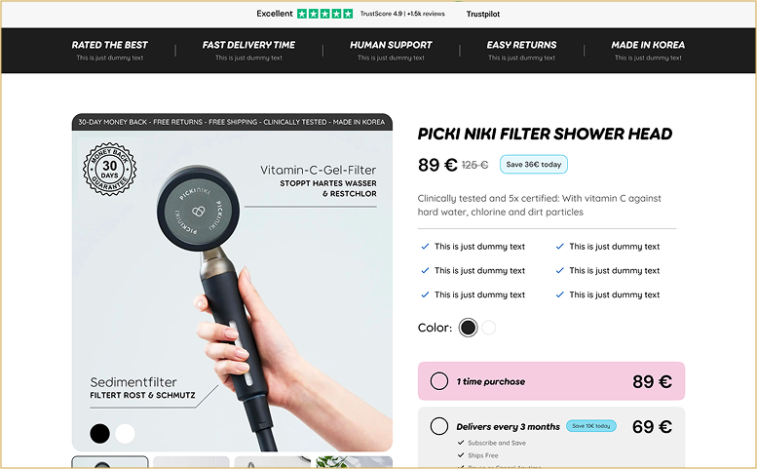Screen dimensions: 757x469
Task: Select the white color swatch beside Color label
Action: coord(488,328)
